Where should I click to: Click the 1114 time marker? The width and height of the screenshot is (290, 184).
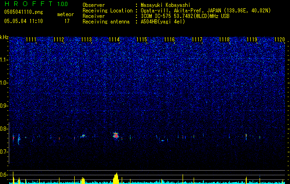click(x=114, y=40)
